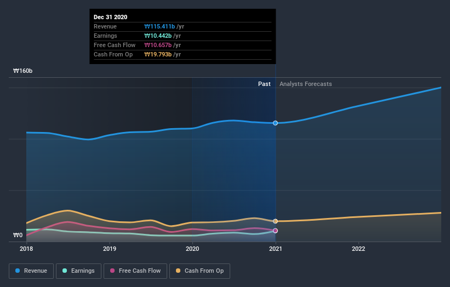
Task: Select the 2020 x-axis label
Action: (x=192, y=249)
